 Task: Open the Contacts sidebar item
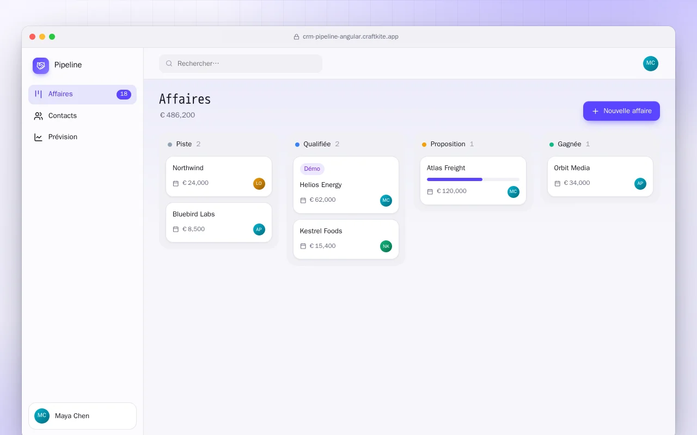82,116
